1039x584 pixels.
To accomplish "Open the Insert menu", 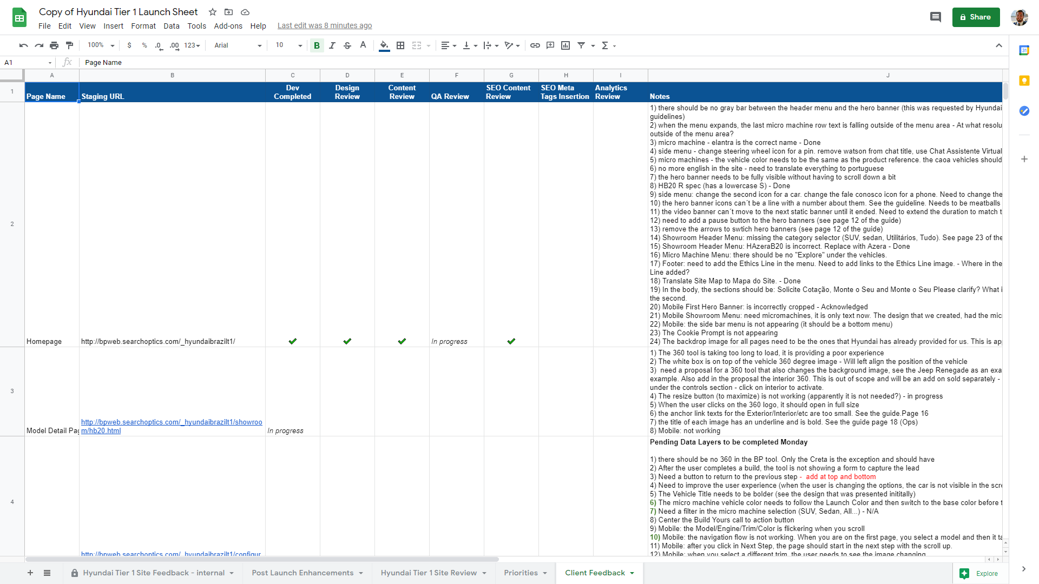I will tap(113, 26).
